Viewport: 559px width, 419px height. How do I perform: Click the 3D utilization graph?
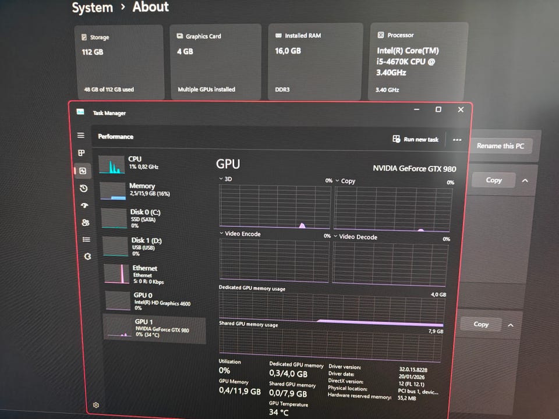[275, 206]
